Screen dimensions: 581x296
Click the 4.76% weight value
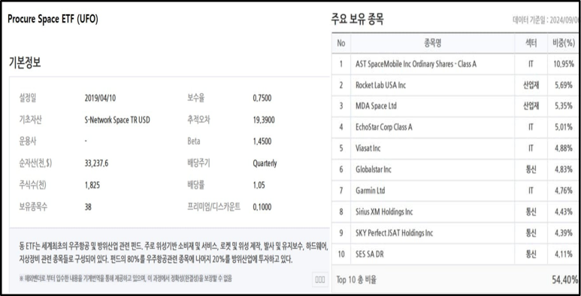tap(564, 191)
